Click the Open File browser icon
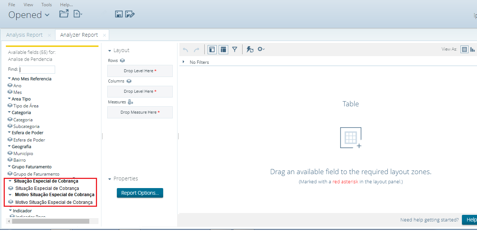Screen dimensions: 477x235 coord(64,13)
